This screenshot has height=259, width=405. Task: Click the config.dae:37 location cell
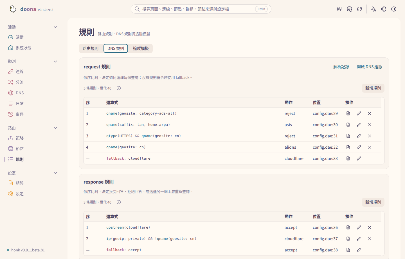click(325, 239)
